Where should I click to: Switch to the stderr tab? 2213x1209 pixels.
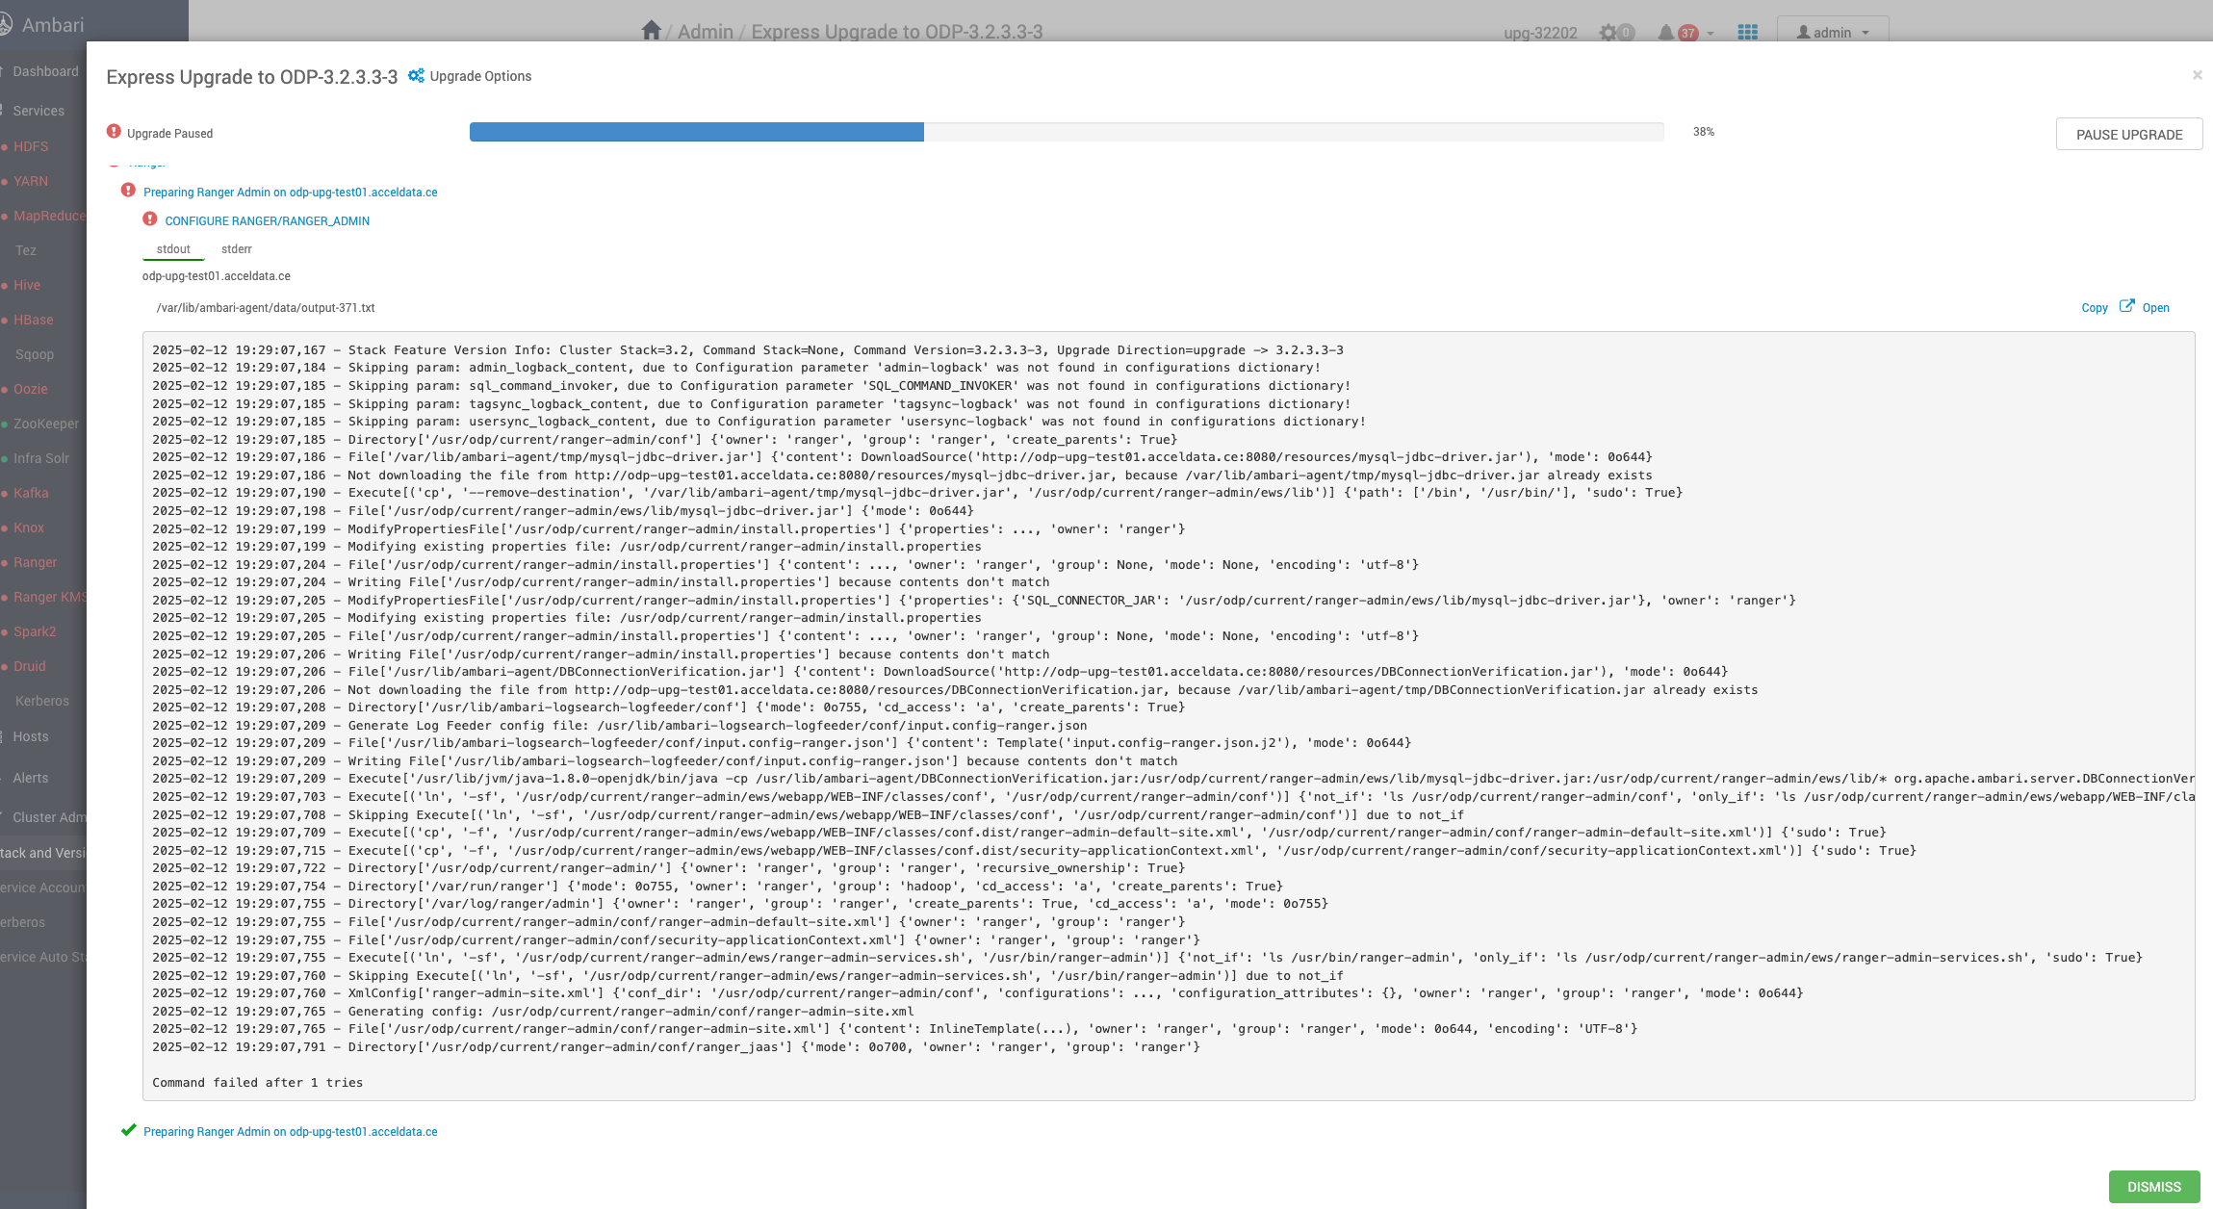point(236,249)
